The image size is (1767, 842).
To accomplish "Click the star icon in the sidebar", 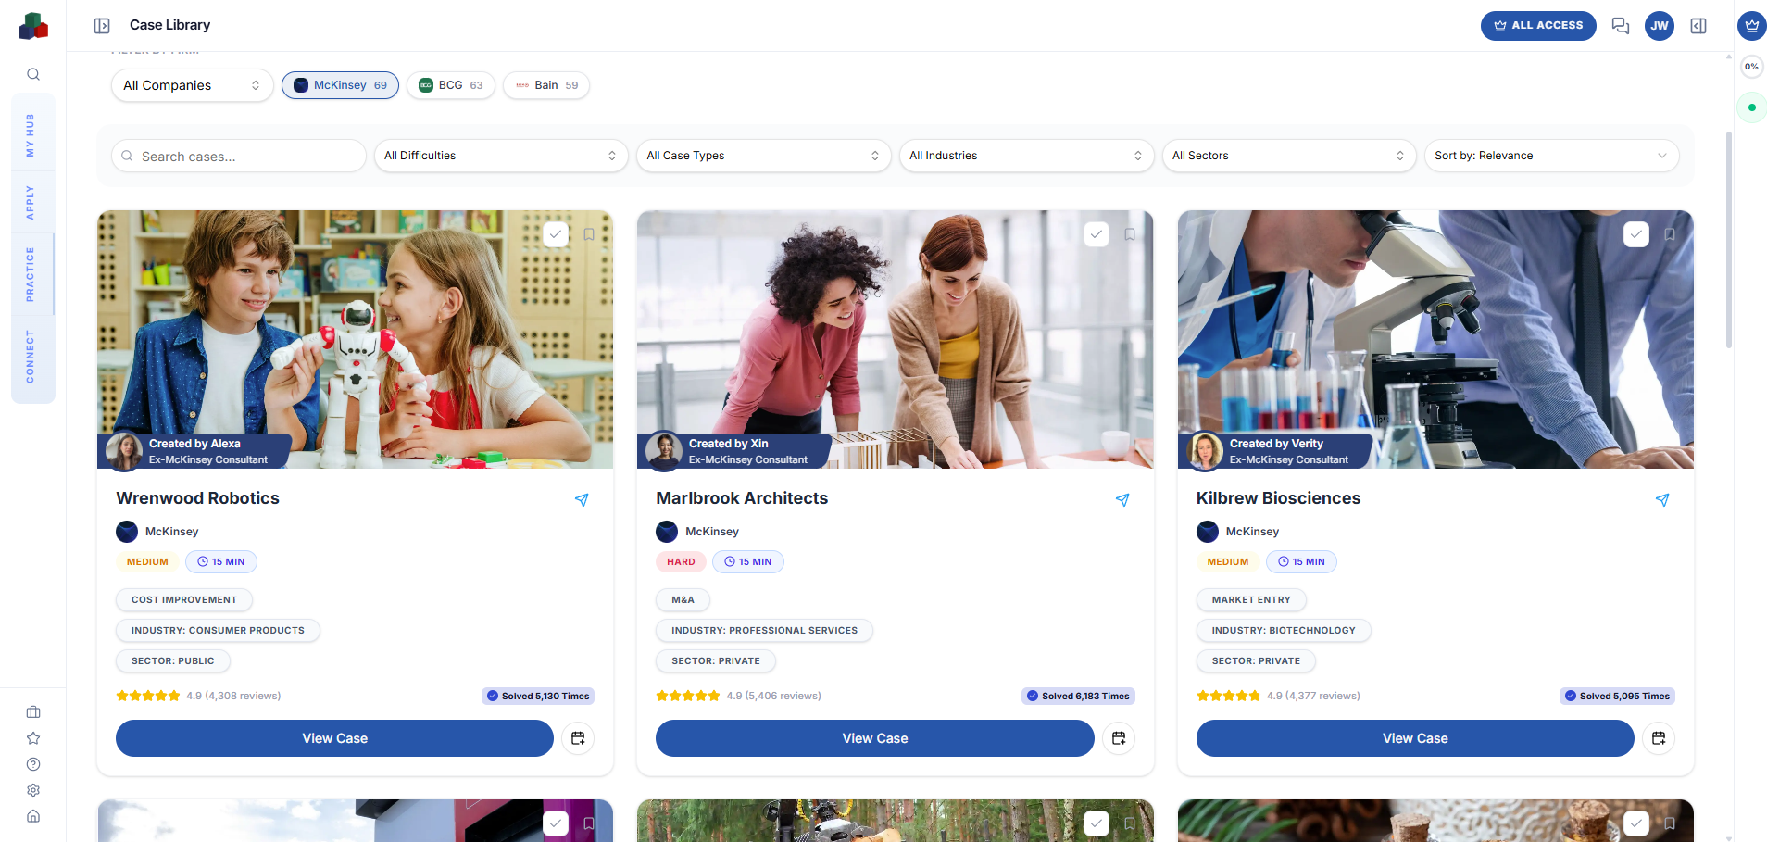I will pyautogui.click(x=33, y=738).
